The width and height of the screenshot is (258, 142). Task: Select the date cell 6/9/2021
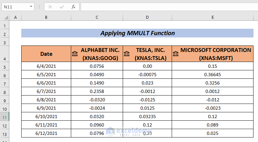[x=46, y=108]
